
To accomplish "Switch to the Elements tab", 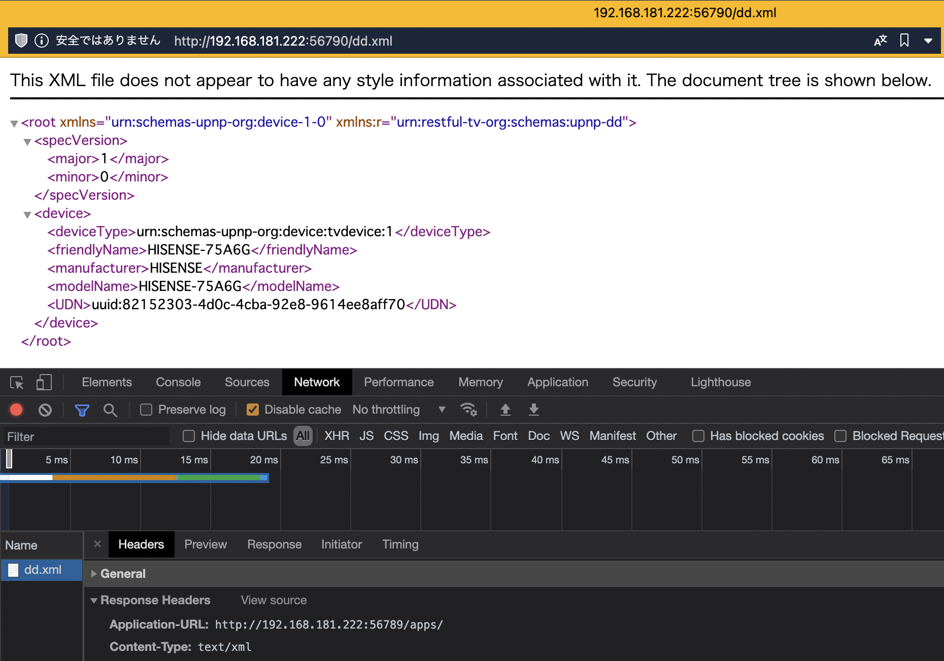I will click(x=107, y=382).
